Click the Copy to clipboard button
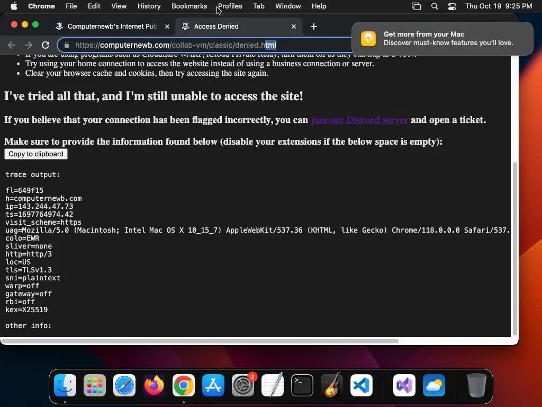 36,154
